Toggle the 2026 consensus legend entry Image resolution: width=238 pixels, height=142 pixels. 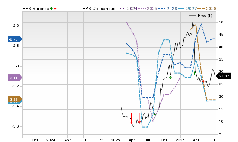coord(167,9)
